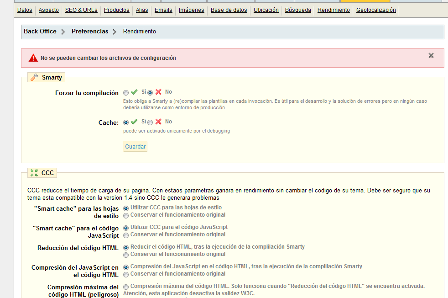Click the 'Cache:' label
The height and width of the screenshot is (298, 448).
coord(109,123)
